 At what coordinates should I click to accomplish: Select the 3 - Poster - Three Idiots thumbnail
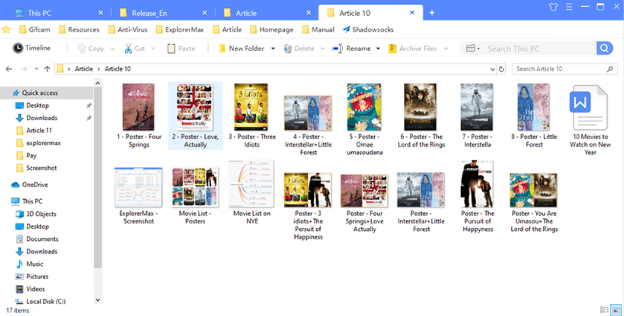251,107
